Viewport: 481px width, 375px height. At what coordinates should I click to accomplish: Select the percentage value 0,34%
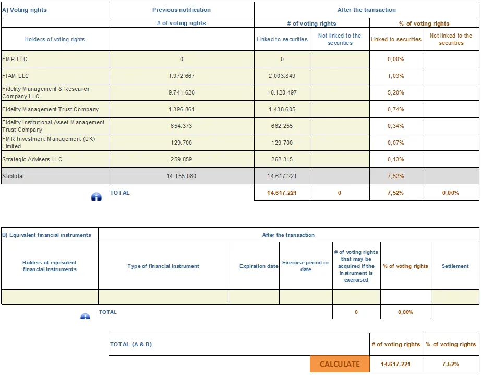(396, 126)
